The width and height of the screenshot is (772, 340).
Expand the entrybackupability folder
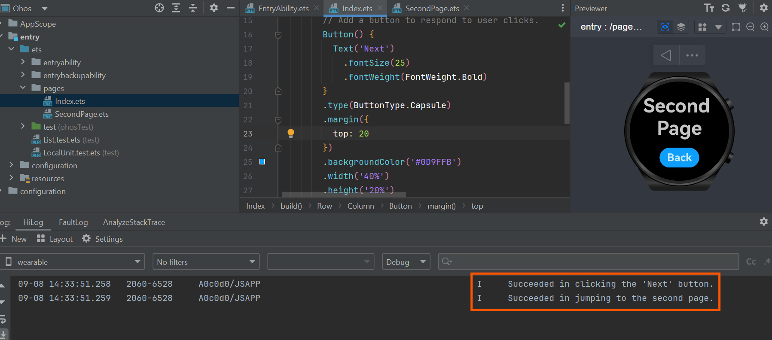(23, 75)
